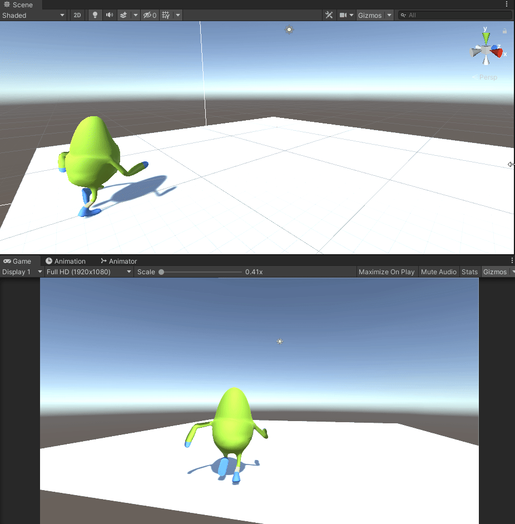This screenshot has height=524, width=515.
Task: Click the green Y axis cone of orientation gizmo
Action: pyautogui.click(x=486, y=37)
